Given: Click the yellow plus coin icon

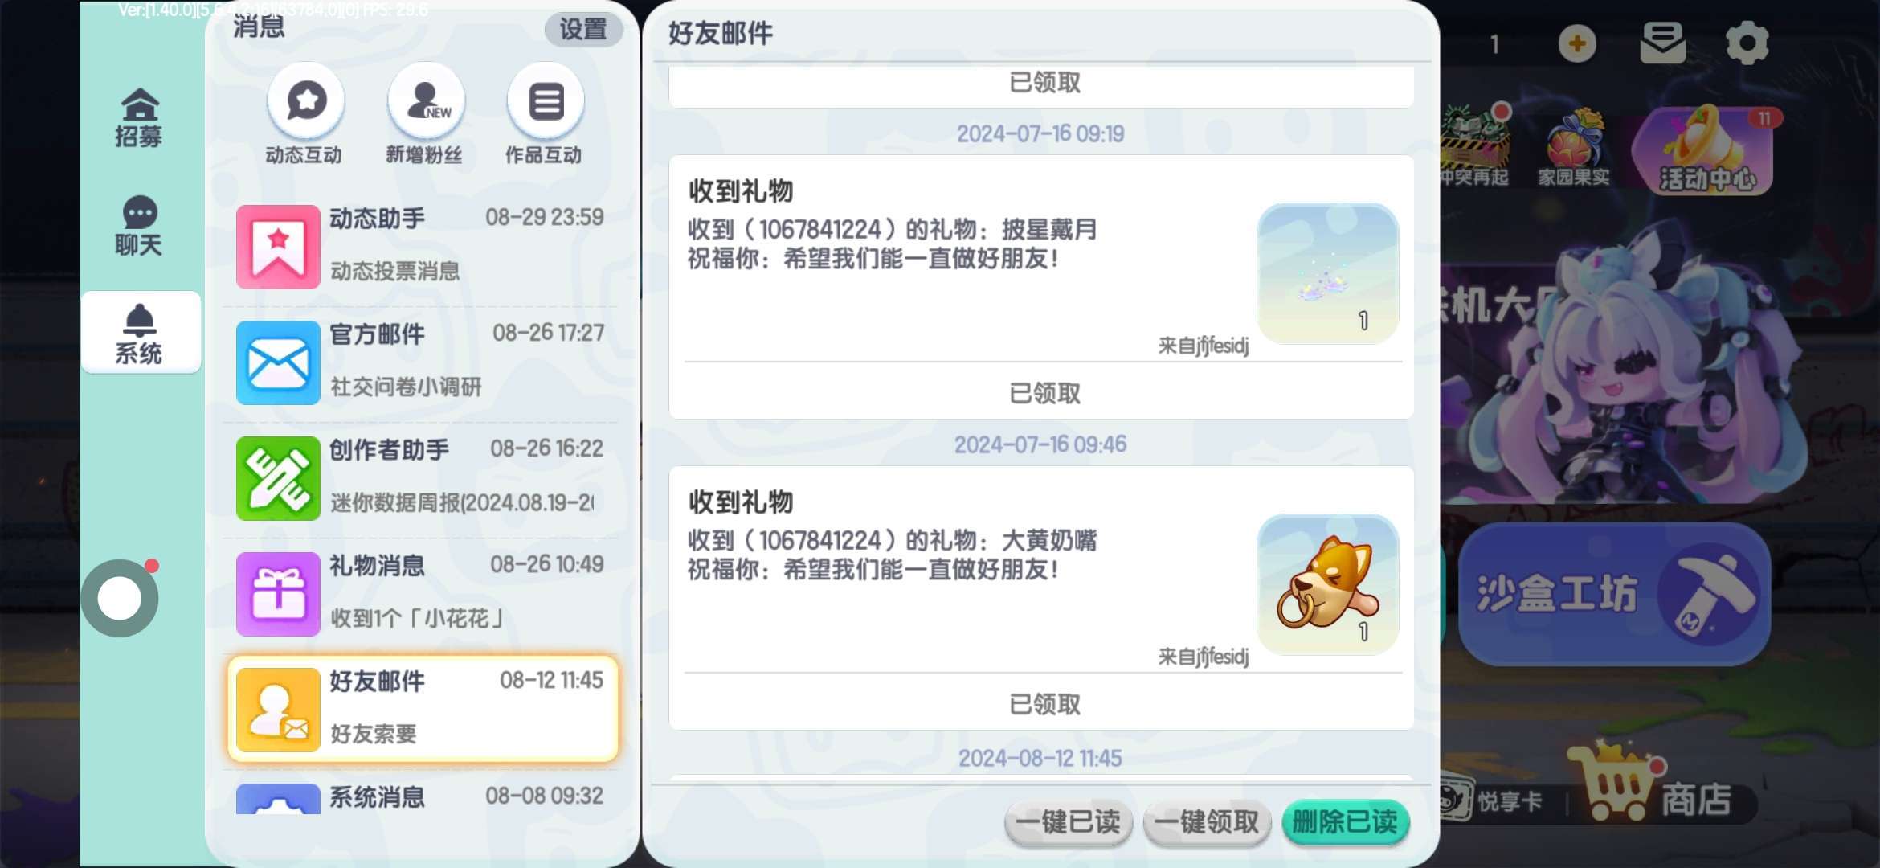Looking at the screenshot, I should (x=1577, y=43).
